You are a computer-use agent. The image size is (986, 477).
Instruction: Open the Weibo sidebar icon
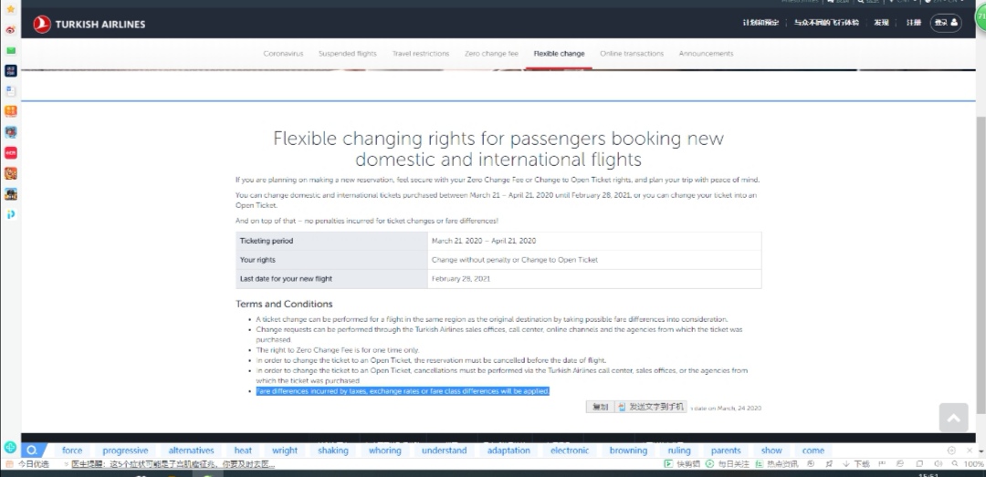point(11,29)
